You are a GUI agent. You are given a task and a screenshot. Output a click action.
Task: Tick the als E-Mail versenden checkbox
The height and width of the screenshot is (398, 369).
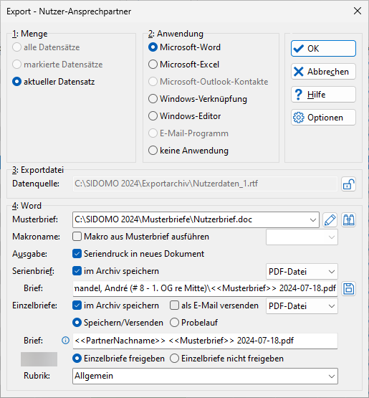[174, 305]
